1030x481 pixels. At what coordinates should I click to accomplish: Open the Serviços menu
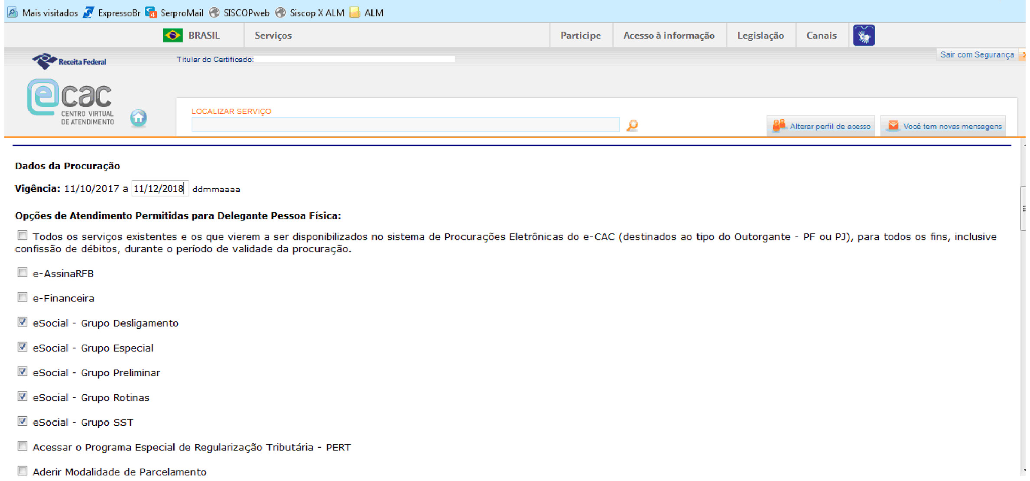[273, 36]
